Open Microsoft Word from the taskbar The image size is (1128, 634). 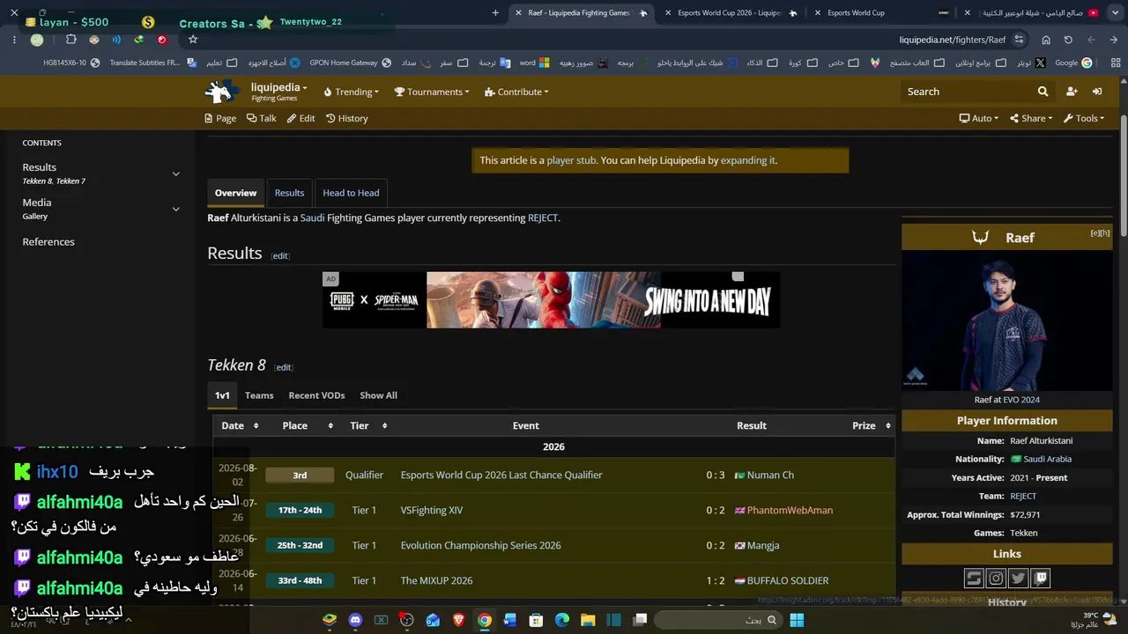point(509,620)
